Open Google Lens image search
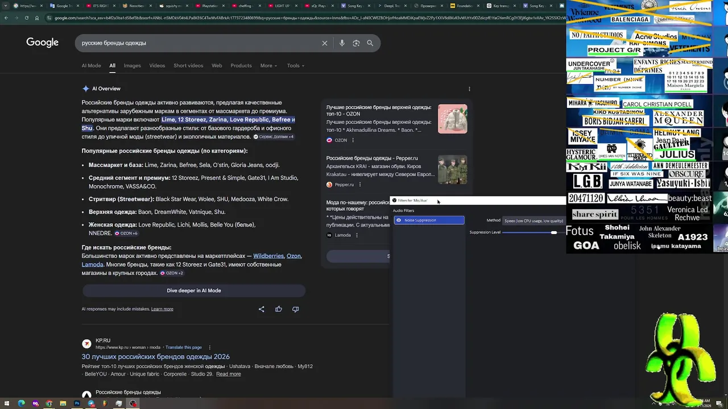728x409 pixels. click(356, 43)
